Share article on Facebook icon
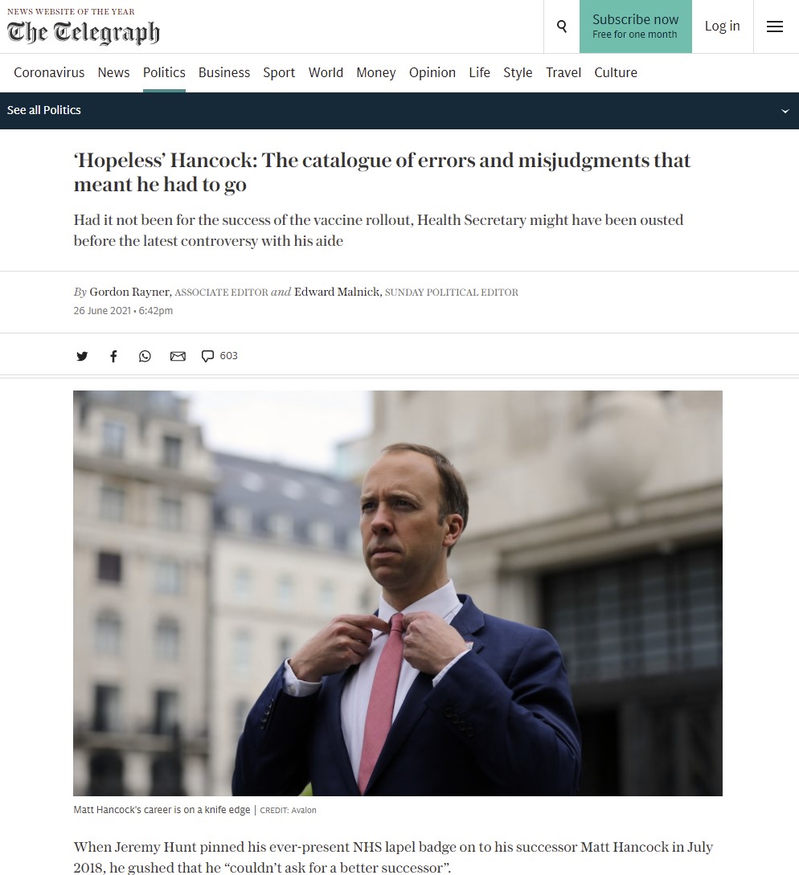 [113, 356]
